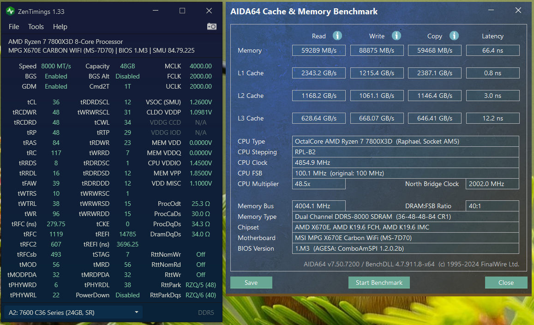Open the Read info icon in AIDA64

point(337,36)
